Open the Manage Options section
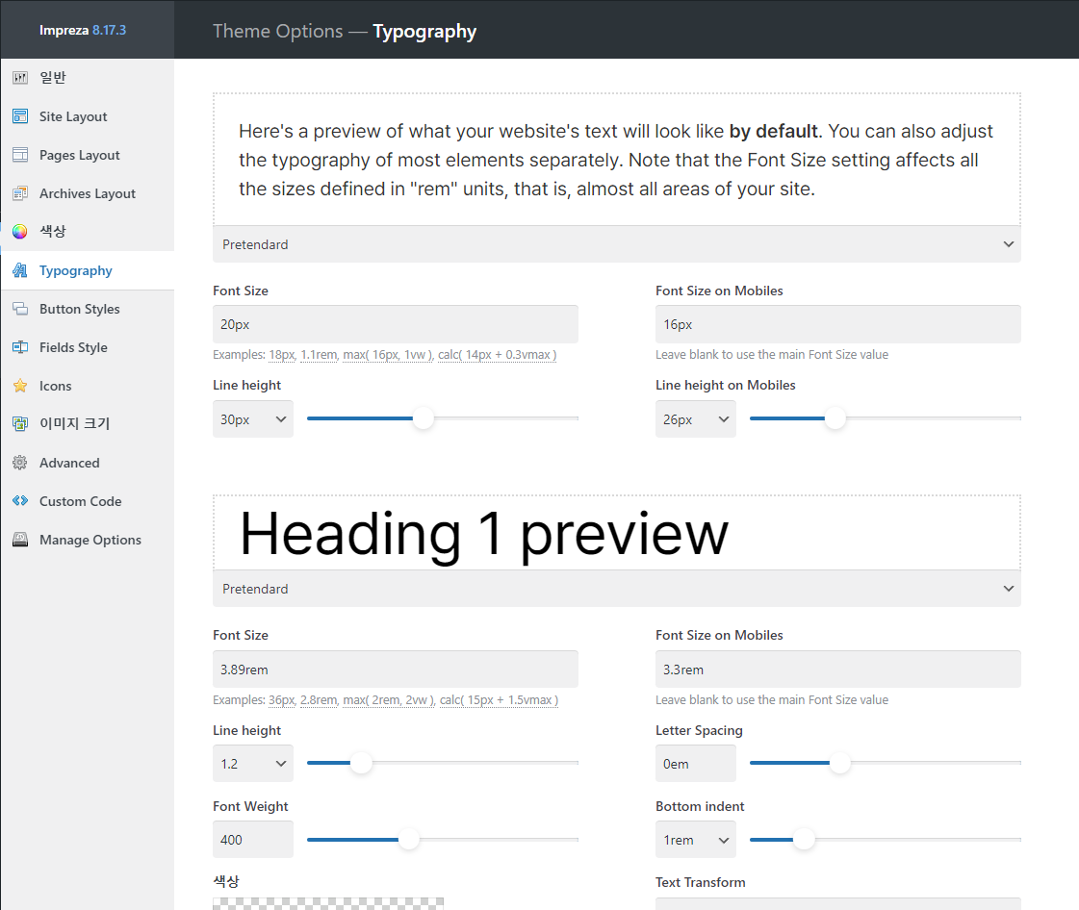 tap(88, 540)
